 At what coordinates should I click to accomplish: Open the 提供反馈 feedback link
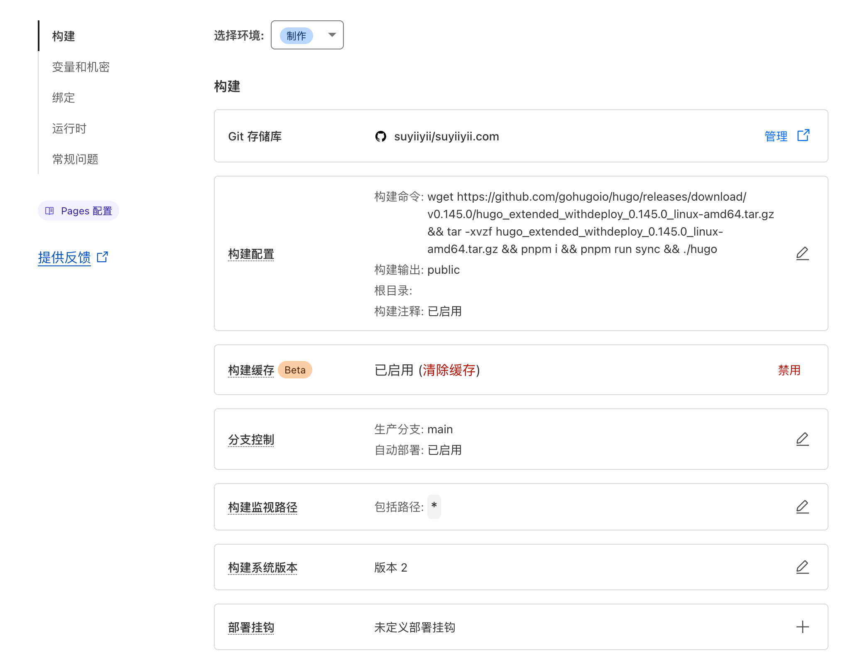tap(64, 257)
